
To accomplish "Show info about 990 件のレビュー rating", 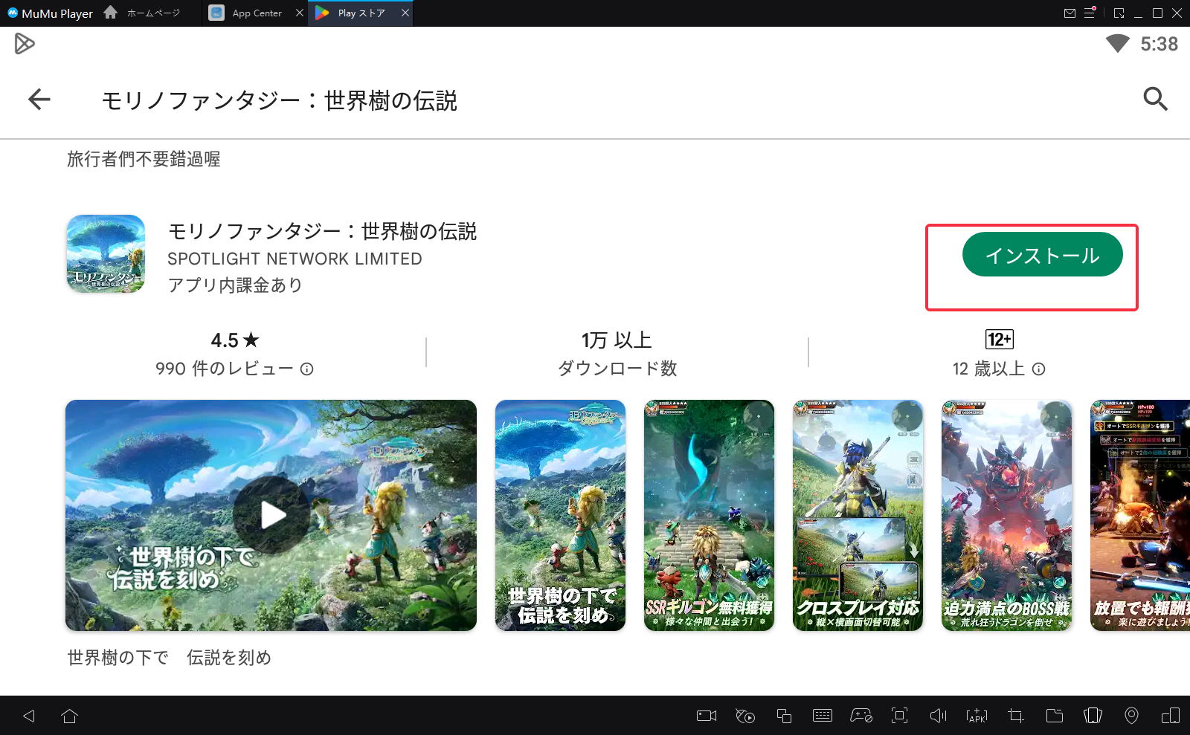I will pos(306,369).
